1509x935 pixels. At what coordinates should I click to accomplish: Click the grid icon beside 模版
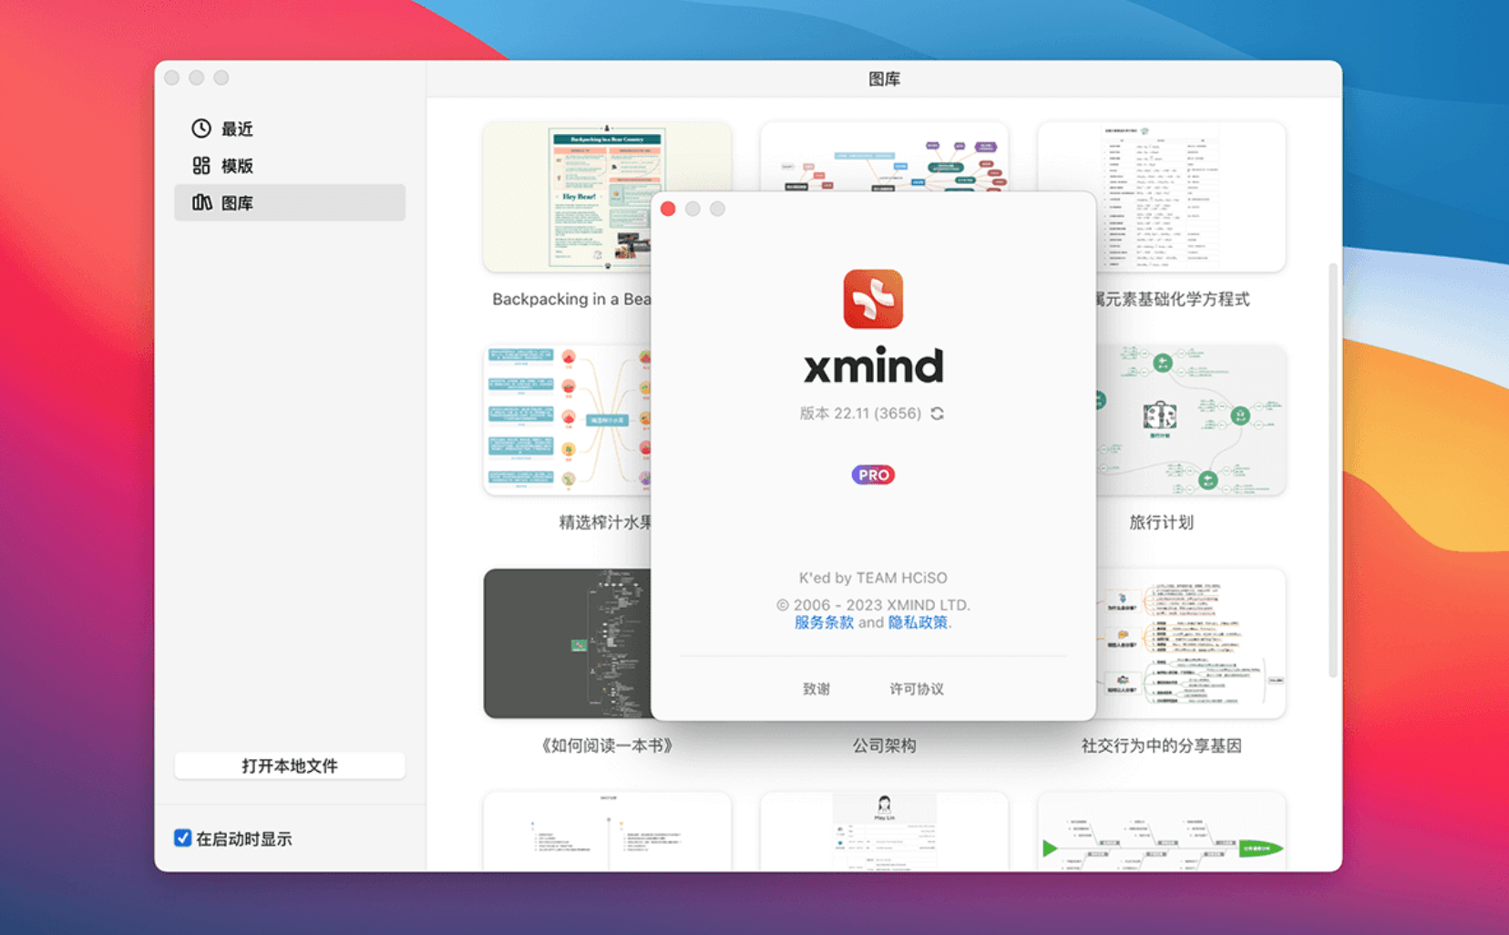[x=201, y=165]
